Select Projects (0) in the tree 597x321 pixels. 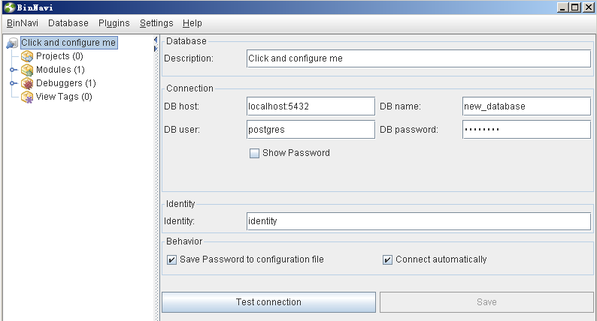(x=59, y=56)
